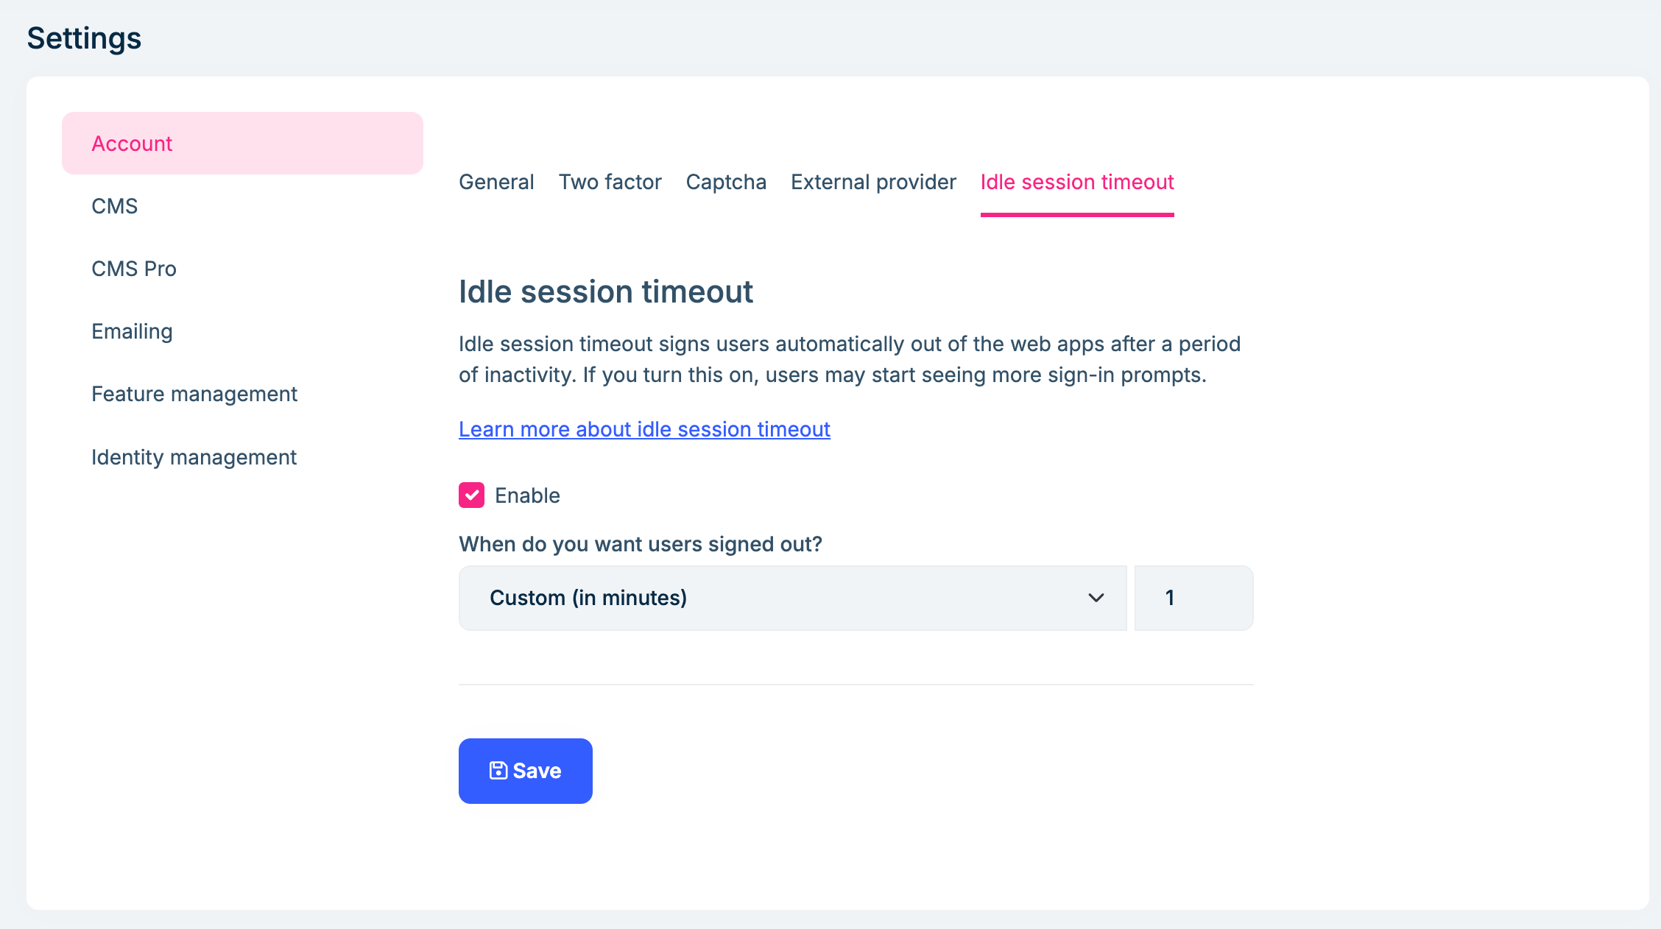Open CMS settings in the sidebar

(x=115, y=206)
